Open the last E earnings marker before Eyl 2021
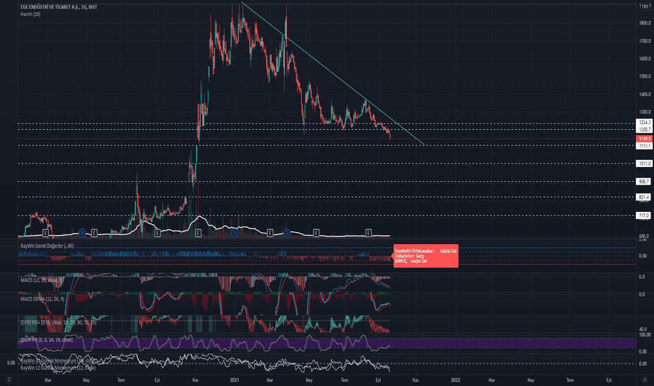The image size is (654, 386). pyautogui.click(x=368, y=233)
